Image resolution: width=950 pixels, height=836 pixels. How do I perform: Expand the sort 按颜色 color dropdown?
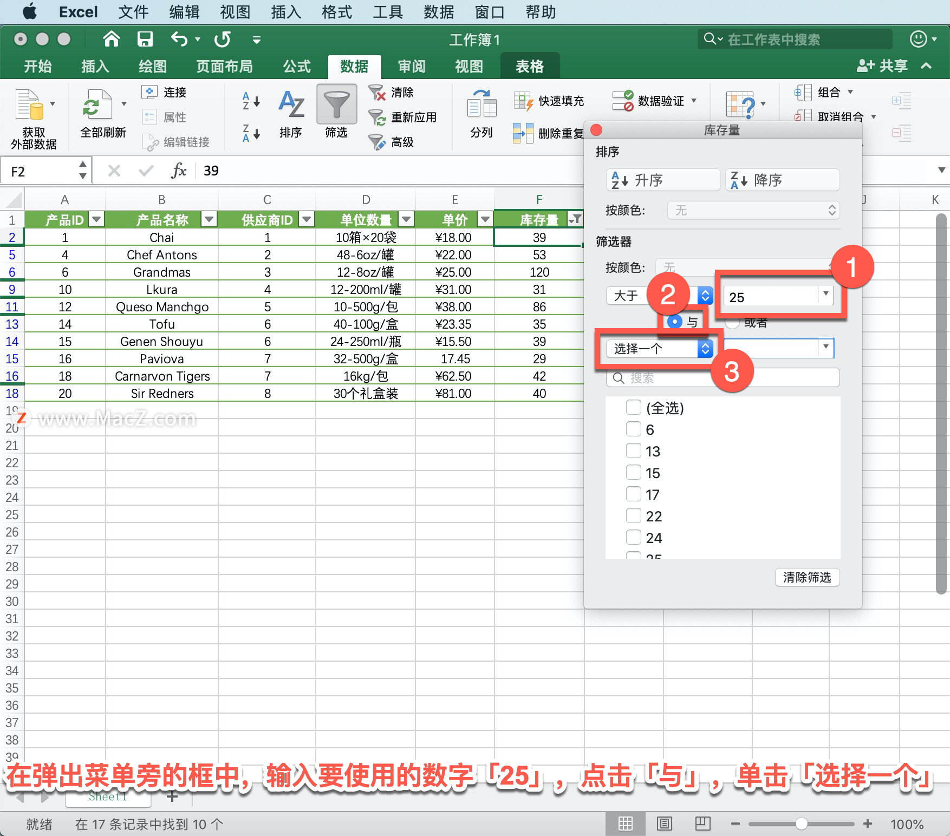tap(753, 210)
